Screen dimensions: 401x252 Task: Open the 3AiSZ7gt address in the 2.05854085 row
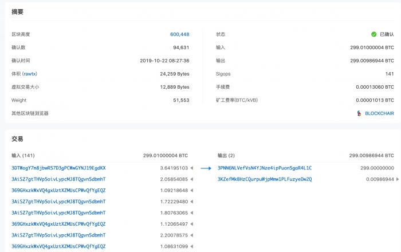pyautogui.click(x=58, y=179)
